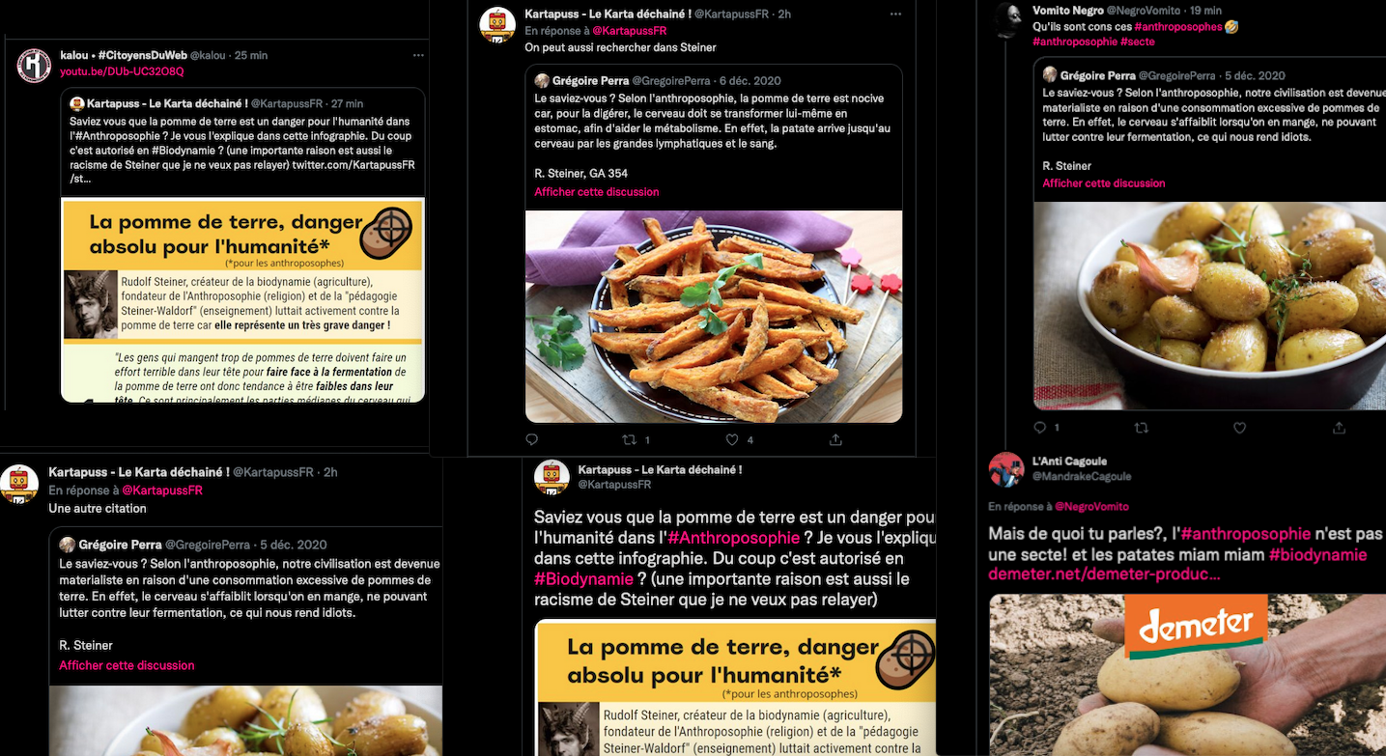This screenshot has height=756, width=1386.
Task: Reply to the Kartapuss sweet potato fries tweet
Action: click(531, 439)
